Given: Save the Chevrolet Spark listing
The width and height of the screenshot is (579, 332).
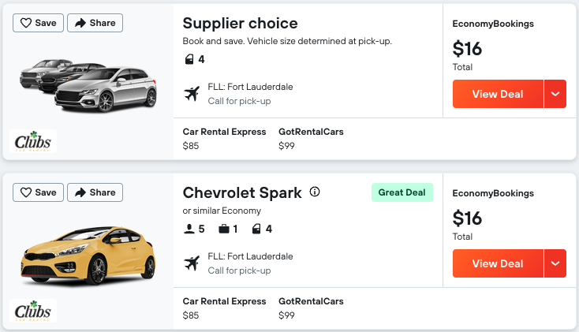Looking at the screenshot, I should (x=38, y=192).
